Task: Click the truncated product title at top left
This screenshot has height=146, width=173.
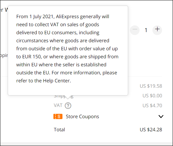Action: [4, 10]
